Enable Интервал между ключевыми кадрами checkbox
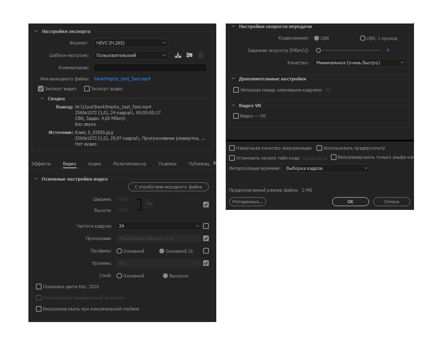 tap(236, 90)
